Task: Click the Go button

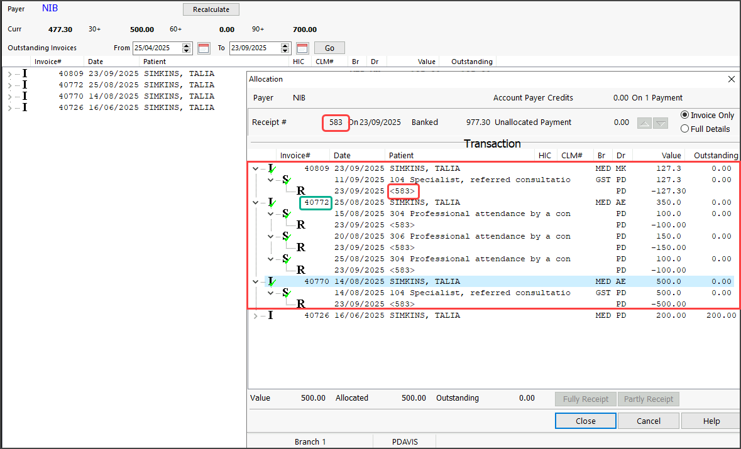Action: (x=329, y=48)
